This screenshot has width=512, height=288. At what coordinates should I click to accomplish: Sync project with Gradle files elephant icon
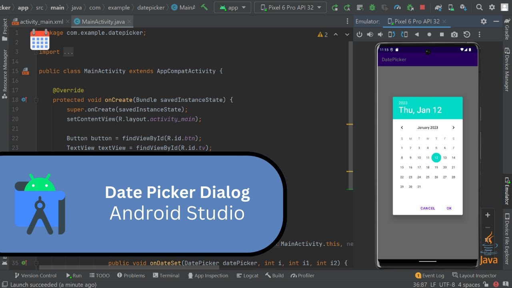tap(439, 7)
